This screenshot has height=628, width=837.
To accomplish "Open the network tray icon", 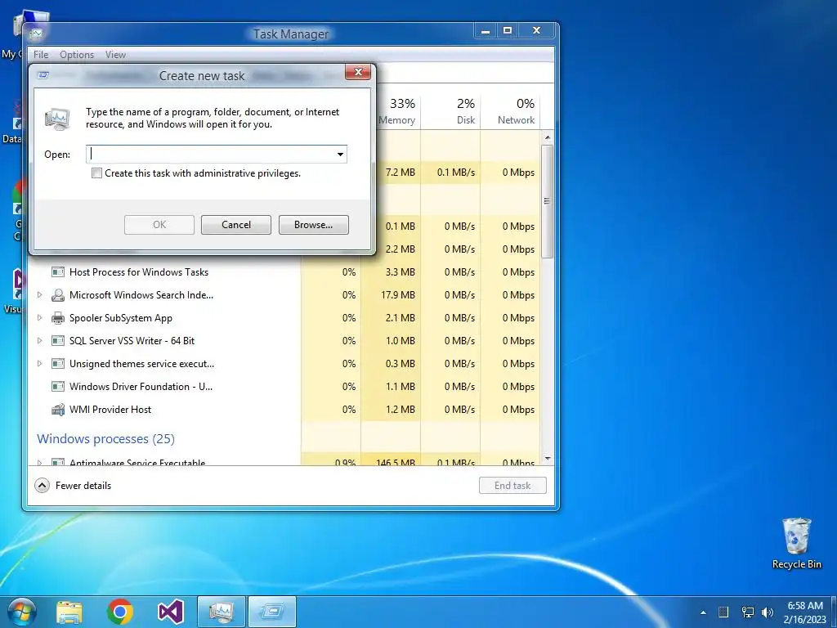I will 748,612.
